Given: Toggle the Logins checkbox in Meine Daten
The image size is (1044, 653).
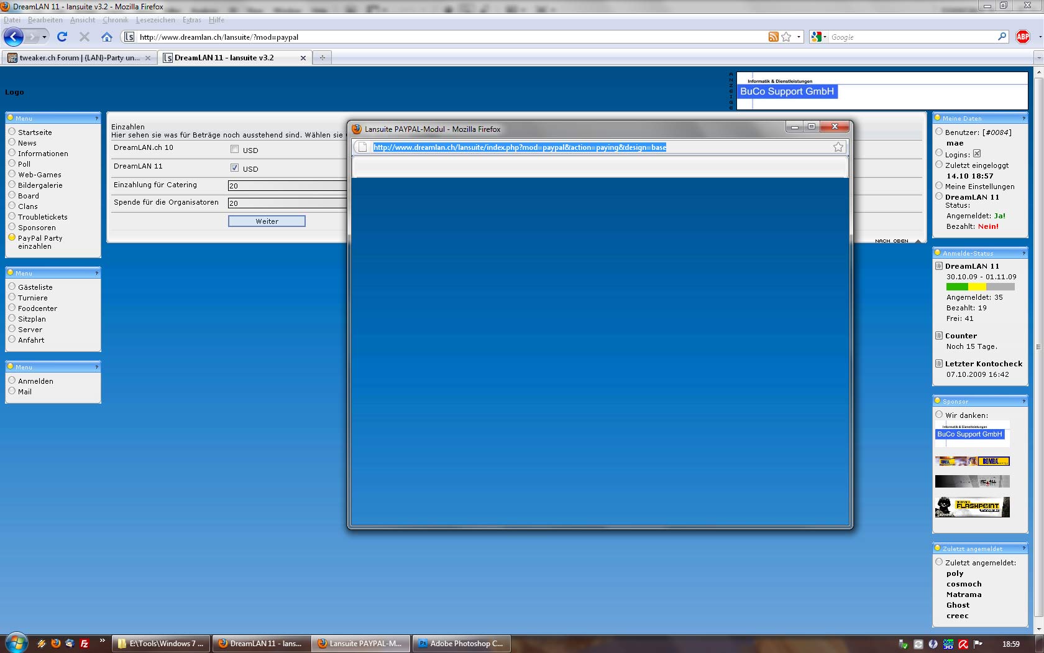Looking at the screenshot, I should [976, 154].
